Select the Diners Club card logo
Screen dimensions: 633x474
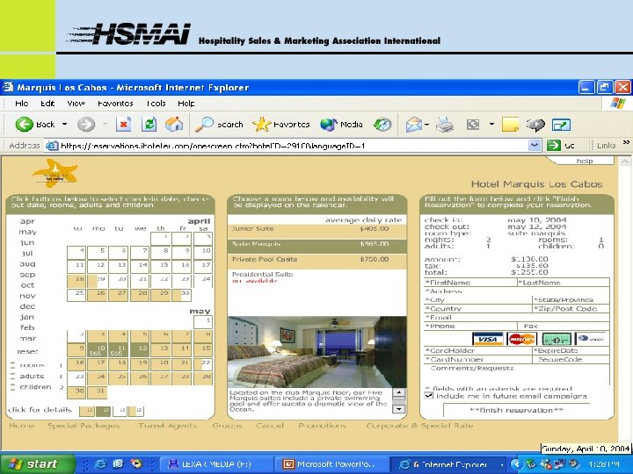pyautogui.click(x=591, y=339)
